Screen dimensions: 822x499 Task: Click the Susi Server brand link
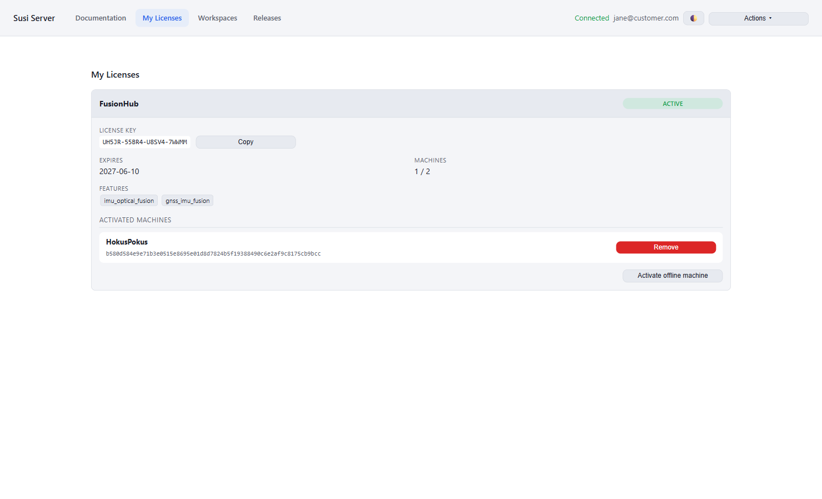(34, 18)
